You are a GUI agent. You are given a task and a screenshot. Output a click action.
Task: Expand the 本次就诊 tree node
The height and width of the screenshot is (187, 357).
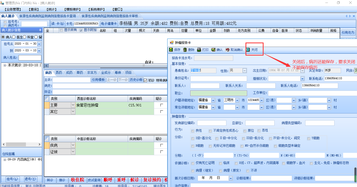tap(5, 65)
